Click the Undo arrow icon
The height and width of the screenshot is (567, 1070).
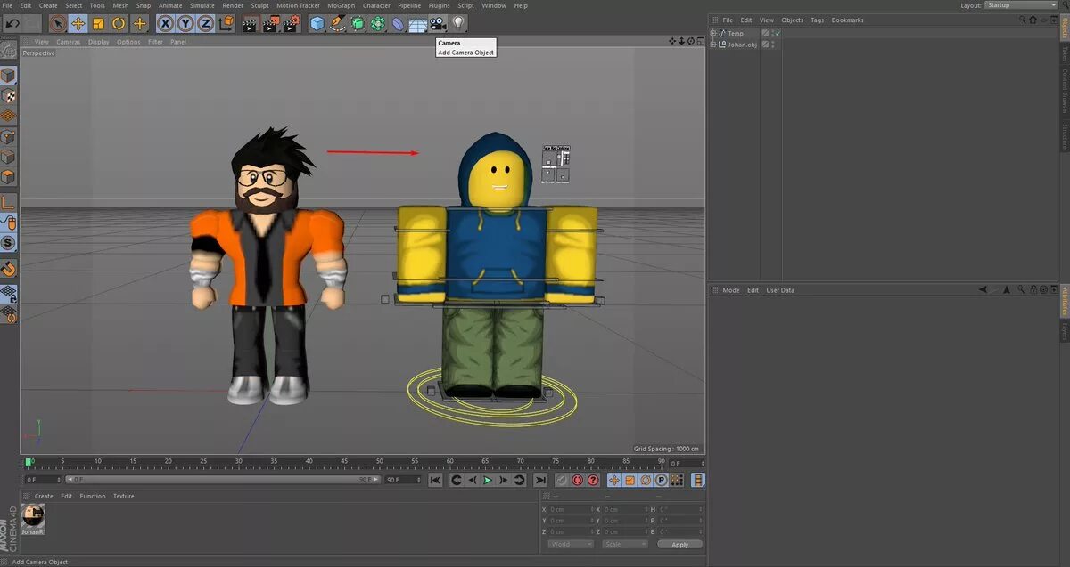pos(12,23)
